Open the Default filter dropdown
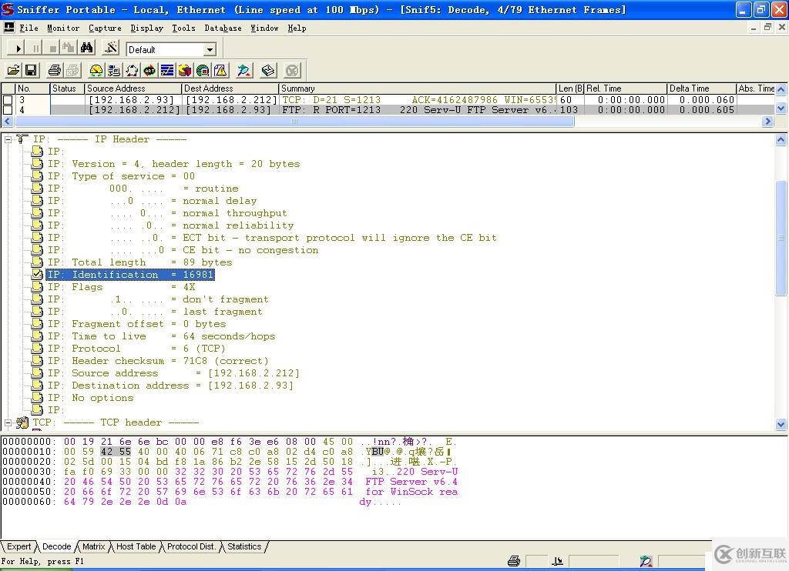789x571 pixels. coord(210,49)
